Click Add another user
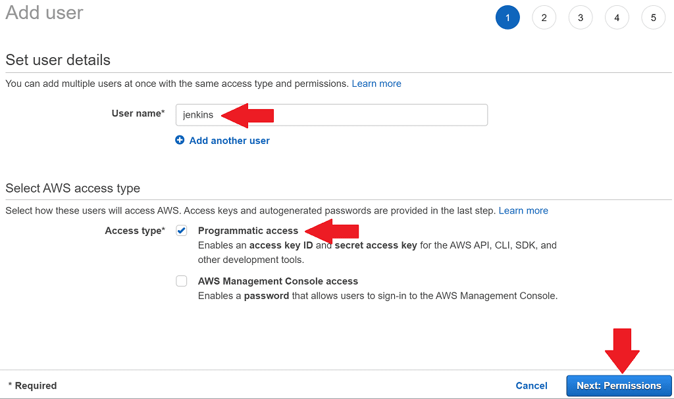 pyautogui.click(x=229, y=140)
